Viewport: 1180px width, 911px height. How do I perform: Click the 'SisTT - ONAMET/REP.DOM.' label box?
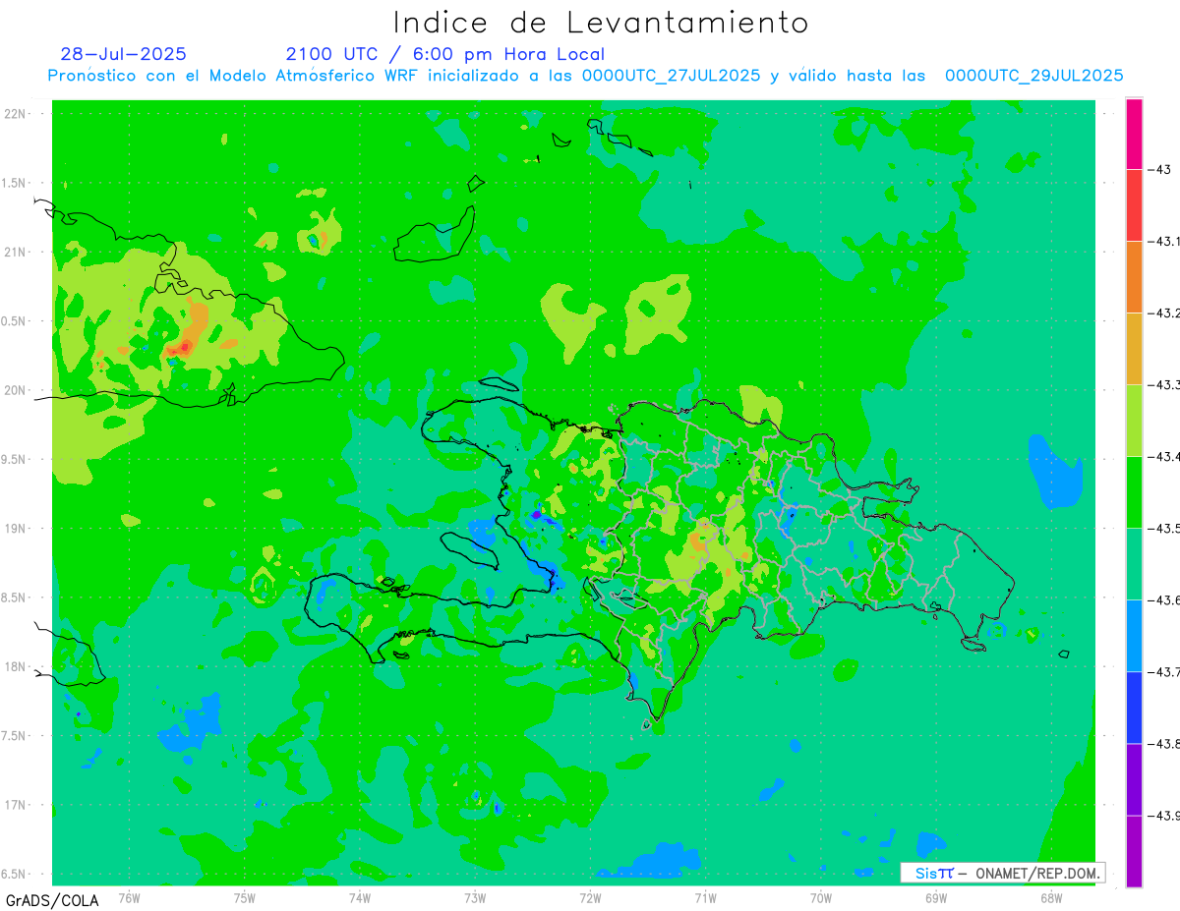[x=1003, y=873]
